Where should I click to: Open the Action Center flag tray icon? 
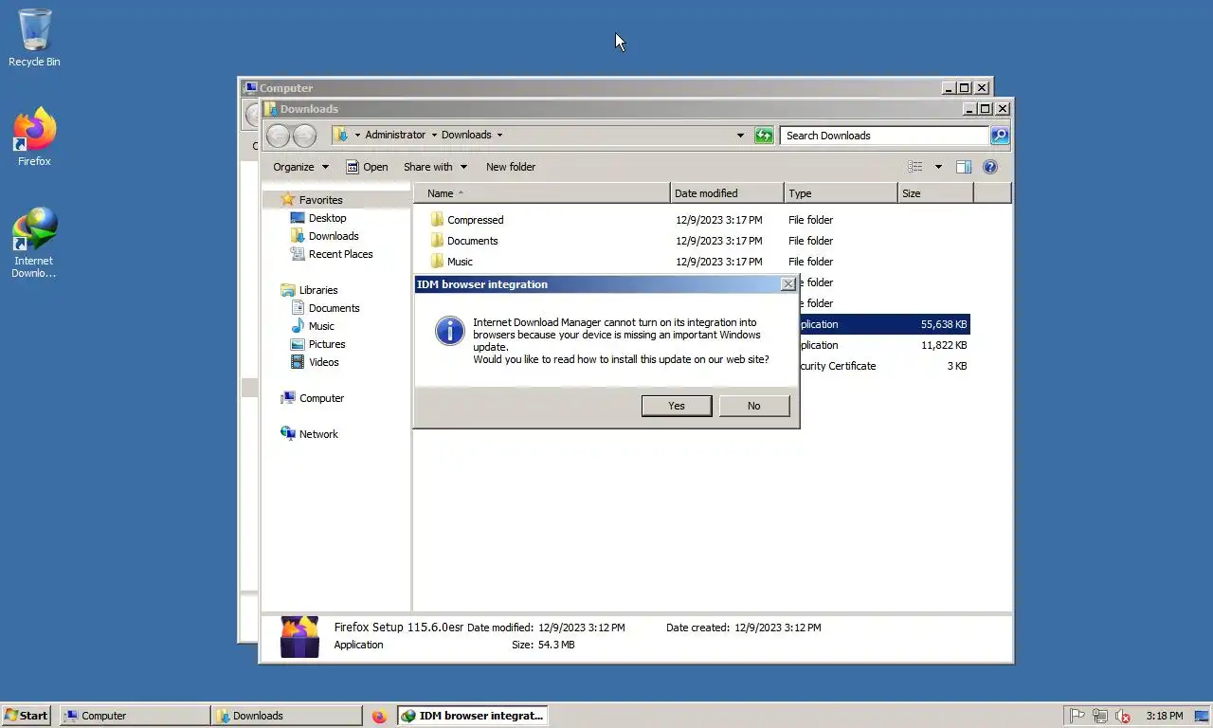(x=1077, y=716)
